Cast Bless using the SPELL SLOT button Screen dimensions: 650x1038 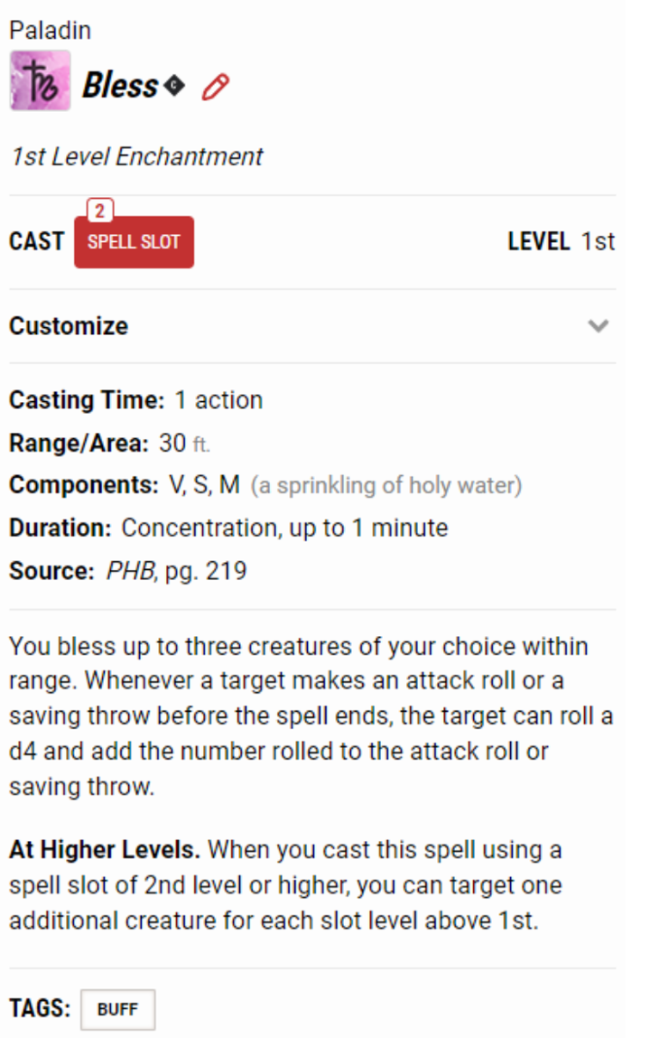point(135,241)
